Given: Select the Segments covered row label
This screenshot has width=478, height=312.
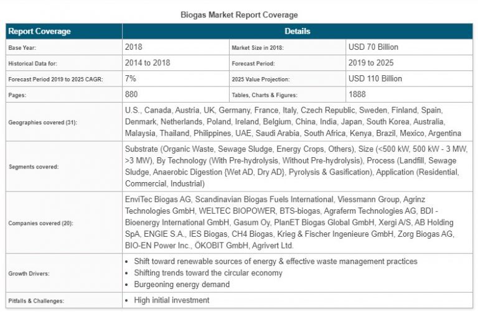Looking at the screenshot, I should (34, 167).
